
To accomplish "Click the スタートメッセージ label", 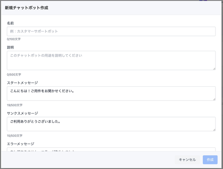I will coord(22,83).
